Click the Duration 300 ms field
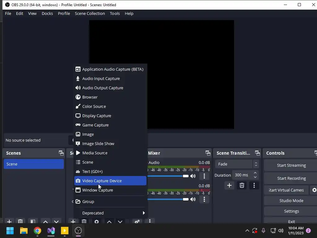This screenshot has width=317, height=238. point(245,175)
